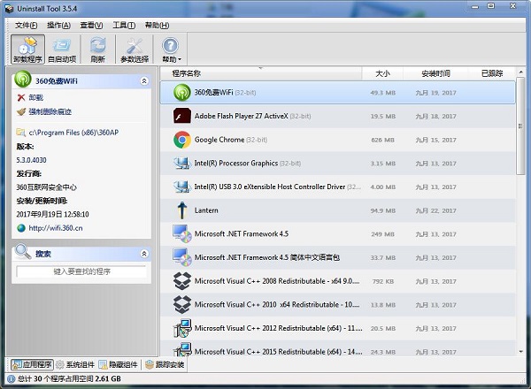Open the http://wifi.360.cn website link
This screenshot has width=531, height=389.
(56, 228)
